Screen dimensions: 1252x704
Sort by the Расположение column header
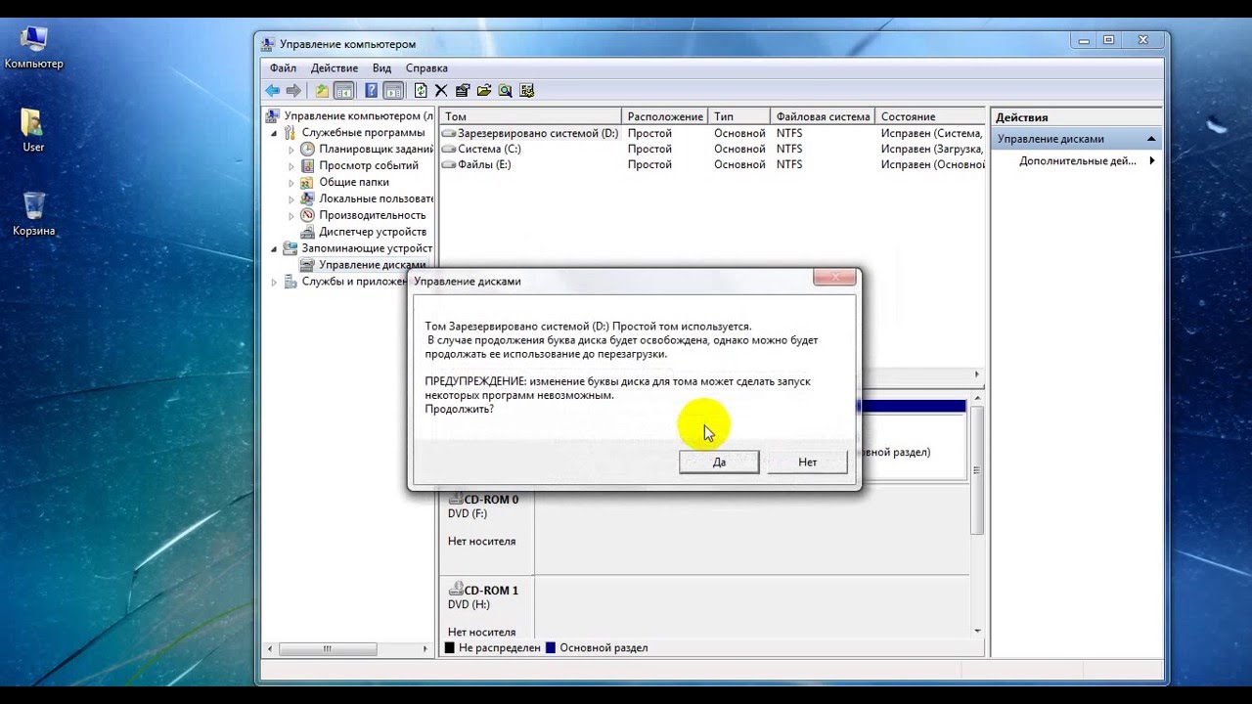[x=664, y=116]
